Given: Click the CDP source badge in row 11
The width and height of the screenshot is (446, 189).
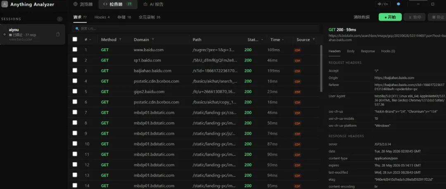Looking at the screenshot, I should pyautogui.click(x=297, y=155).
